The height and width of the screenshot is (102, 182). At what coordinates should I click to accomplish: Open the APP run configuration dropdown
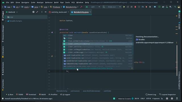point(93,7)
